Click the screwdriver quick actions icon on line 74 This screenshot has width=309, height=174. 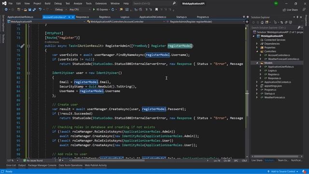(22, 46)
